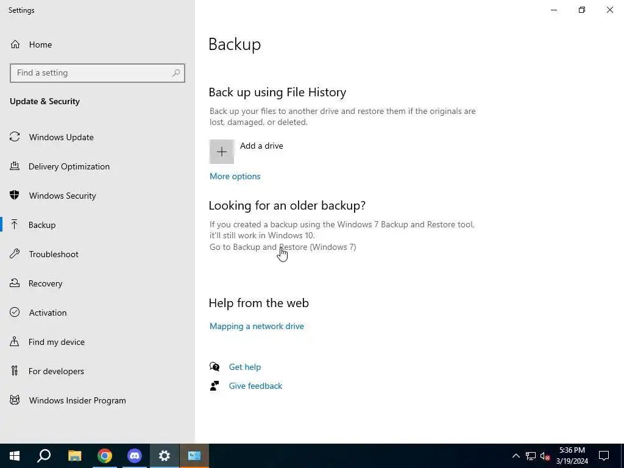Click the Get help chat icon
Screen dimensions: 624x468
(x=214, y=366)
